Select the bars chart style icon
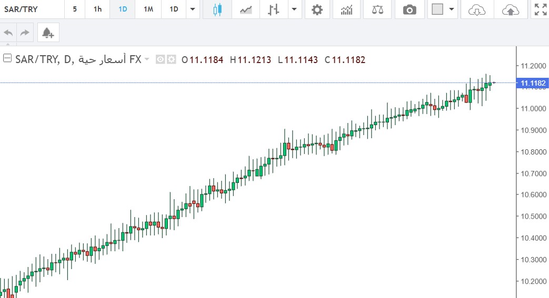Viewport: 549px width, 298px height. click(273, 9)
